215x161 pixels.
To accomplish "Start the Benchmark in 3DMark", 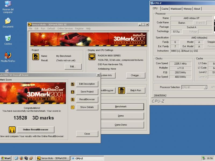I will [x=122, y=107].
